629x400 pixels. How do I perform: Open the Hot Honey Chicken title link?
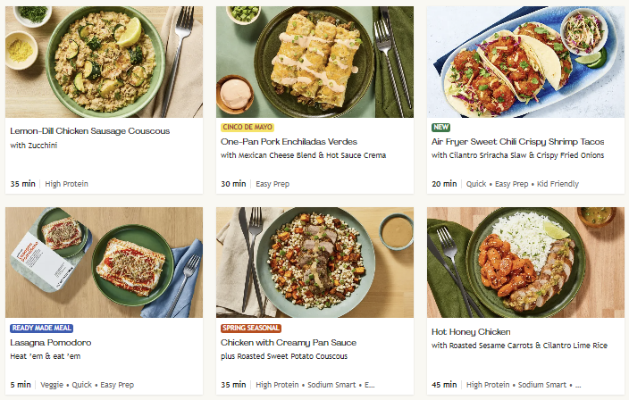[471, 332]
